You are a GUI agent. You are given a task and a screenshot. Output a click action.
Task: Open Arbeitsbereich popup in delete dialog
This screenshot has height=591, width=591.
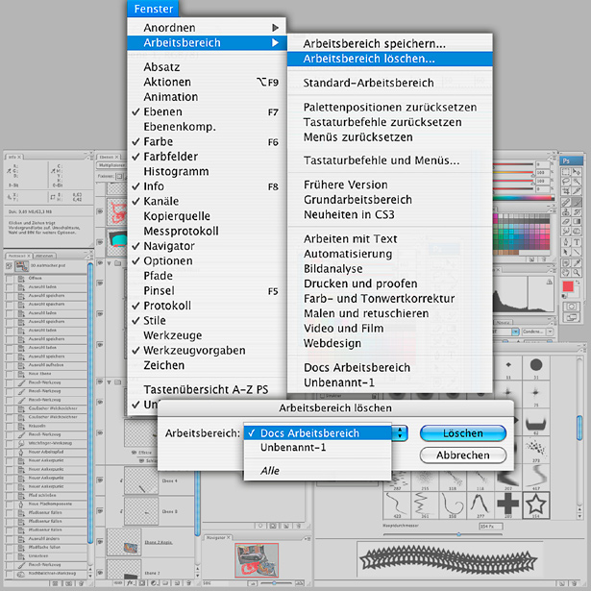(400, 432)
